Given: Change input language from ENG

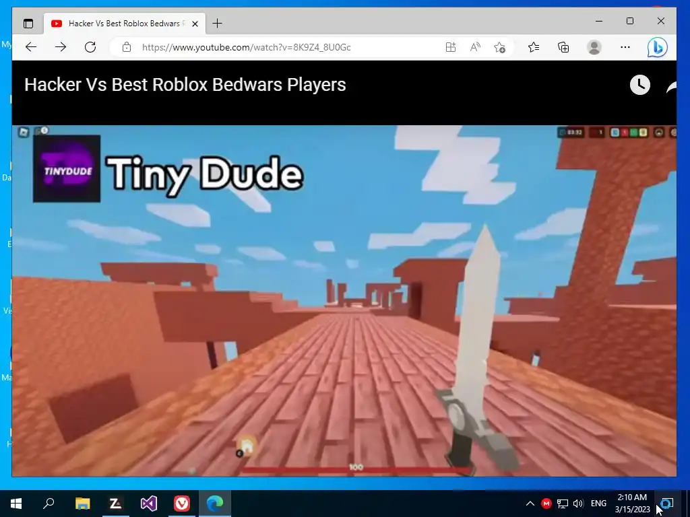Looking at the screenshot, I should (598, 504).
